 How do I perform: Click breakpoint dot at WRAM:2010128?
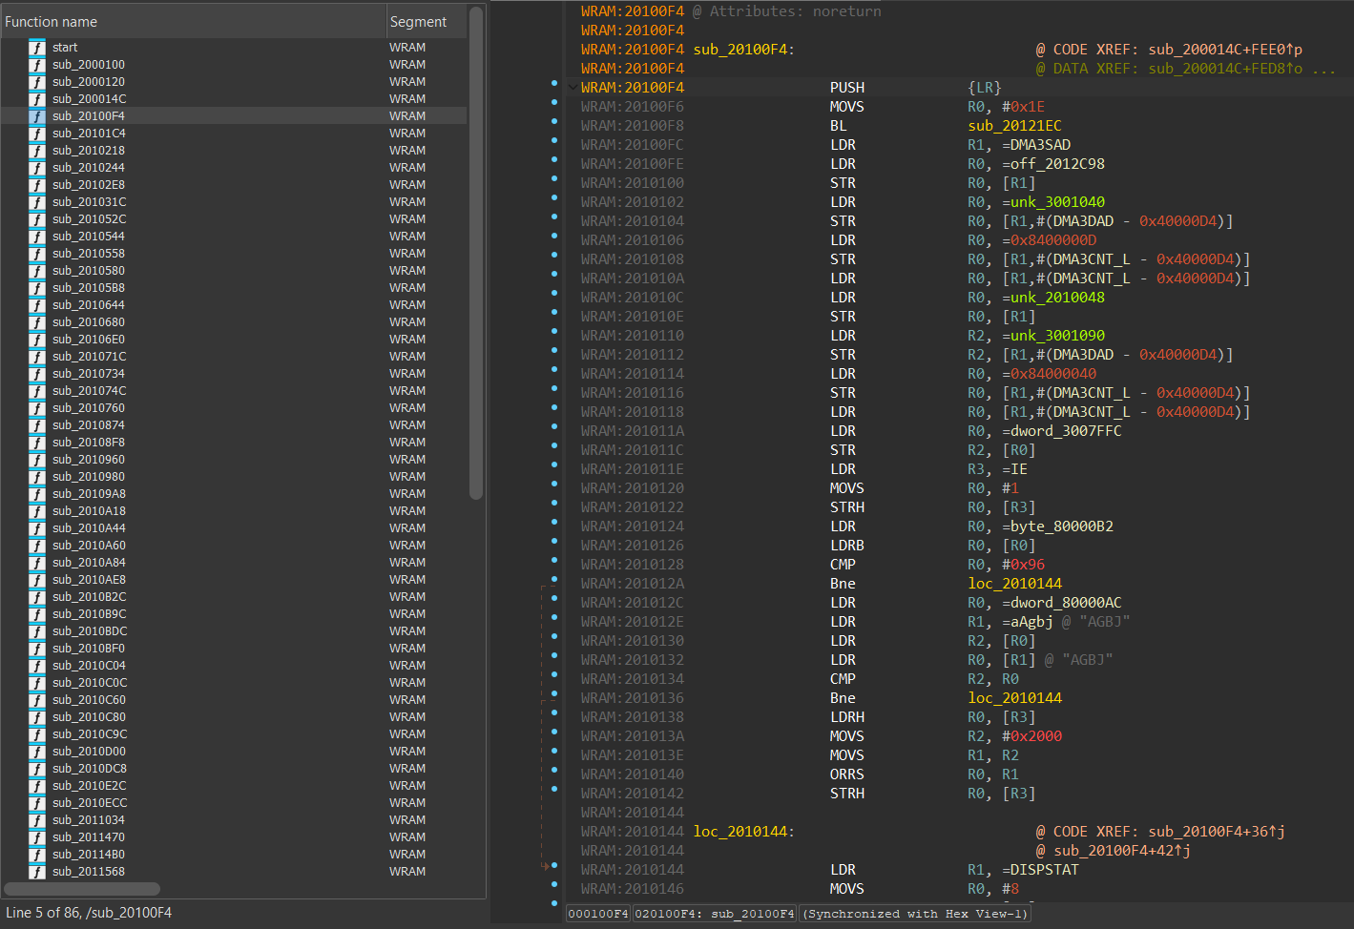554,561
